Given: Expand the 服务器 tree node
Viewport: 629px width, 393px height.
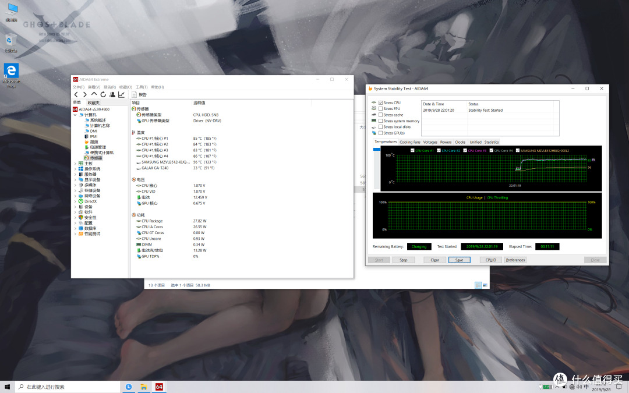Looking at the screenshot, I should [75, 175].
